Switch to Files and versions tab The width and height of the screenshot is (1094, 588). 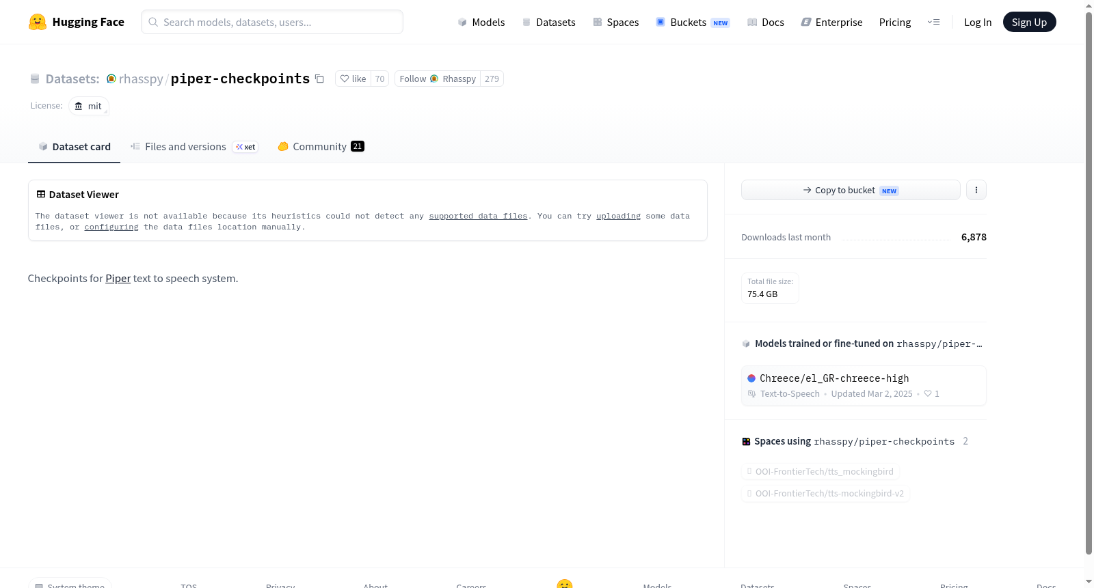(194, 147)
